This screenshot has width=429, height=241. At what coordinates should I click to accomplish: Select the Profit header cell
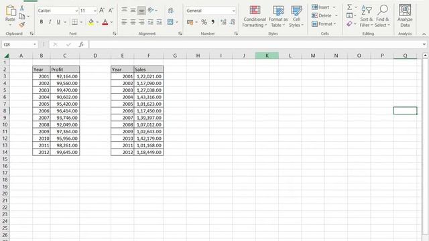click(65, 70)
